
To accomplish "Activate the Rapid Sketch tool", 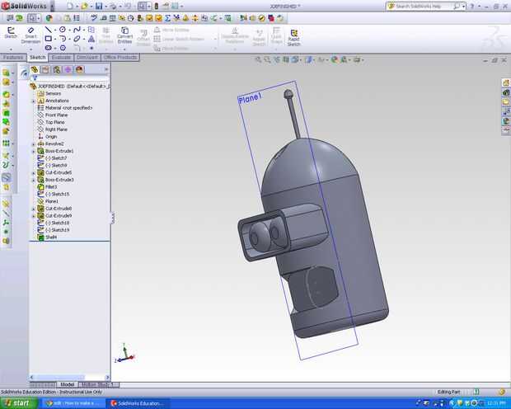I will [x=294, y=35].
